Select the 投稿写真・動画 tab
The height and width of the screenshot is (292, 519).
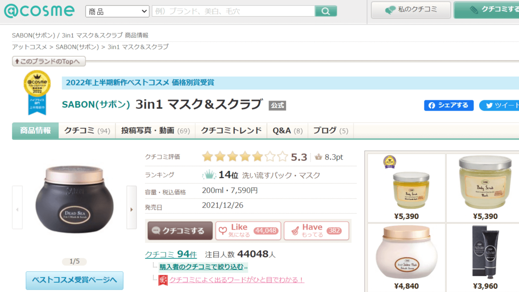pos(155,130)
